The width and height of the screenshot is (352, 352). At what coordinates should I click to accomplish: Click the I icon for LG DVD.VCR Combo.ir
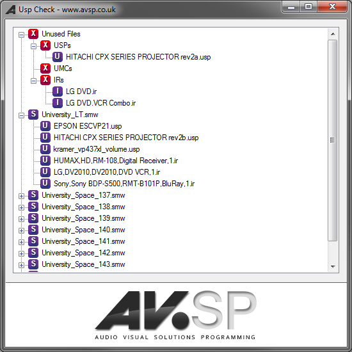pyautogui.click(x=58, y=103)
